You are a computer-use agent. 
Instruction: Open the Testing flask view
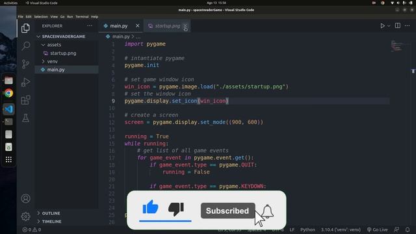25,118
